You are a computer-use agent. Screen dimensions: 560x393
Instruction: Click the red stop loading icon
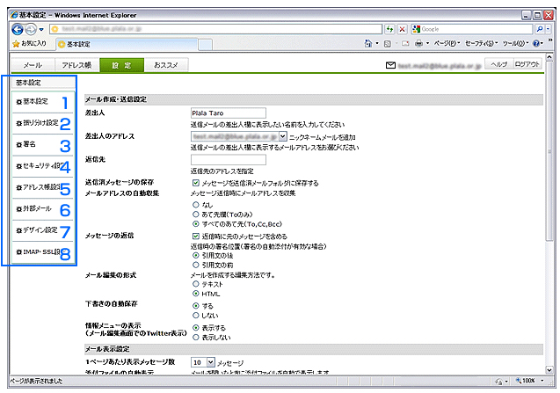tap(403, 29)
